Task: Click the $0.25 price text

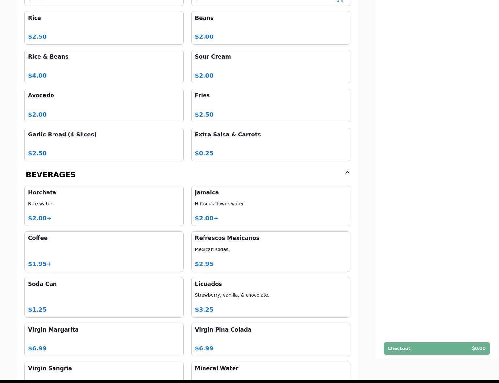Action: coord(204,153)
